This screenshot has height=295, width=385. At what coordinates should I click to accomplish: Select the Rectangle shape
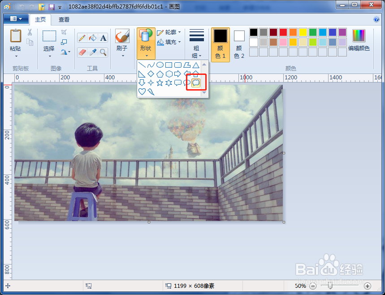click(169, 65)
